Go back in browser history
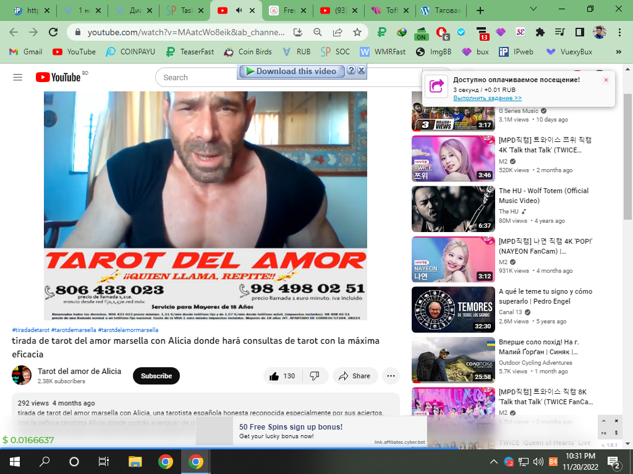 (14, 32)
